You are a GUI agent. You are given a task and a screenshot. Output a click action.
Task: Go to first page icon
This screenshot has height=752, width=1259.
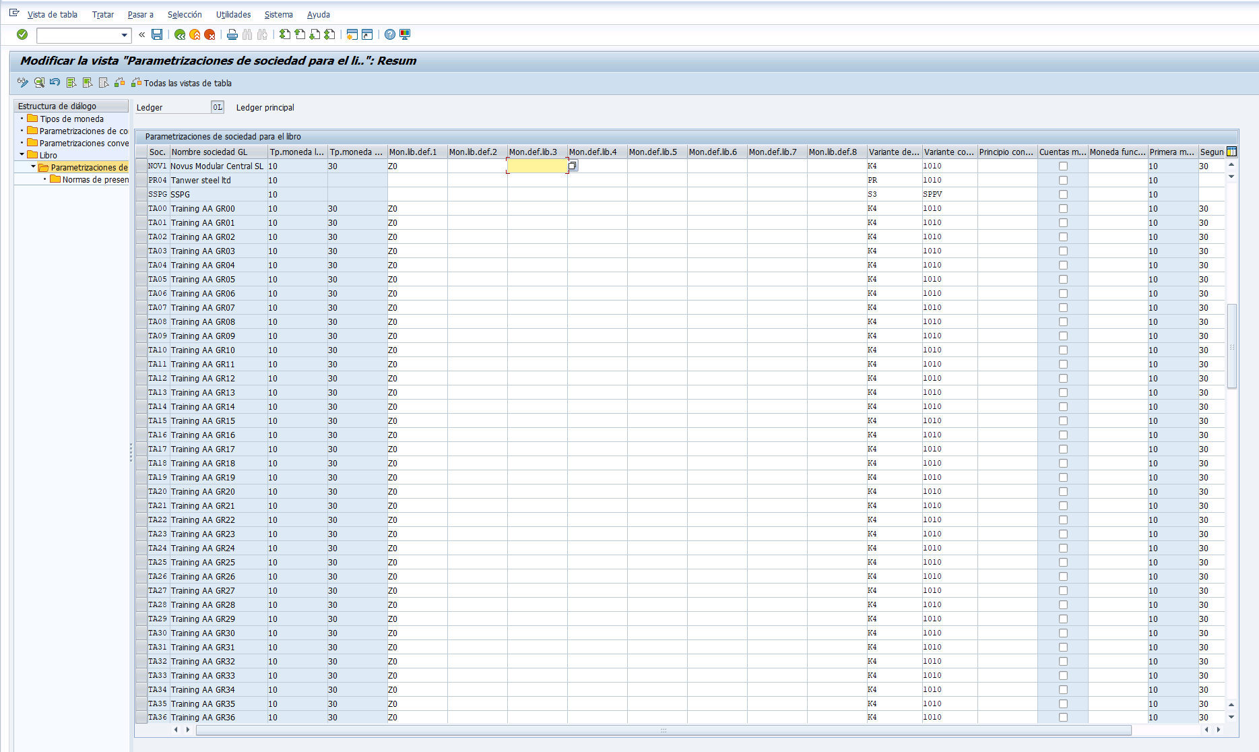285,34
